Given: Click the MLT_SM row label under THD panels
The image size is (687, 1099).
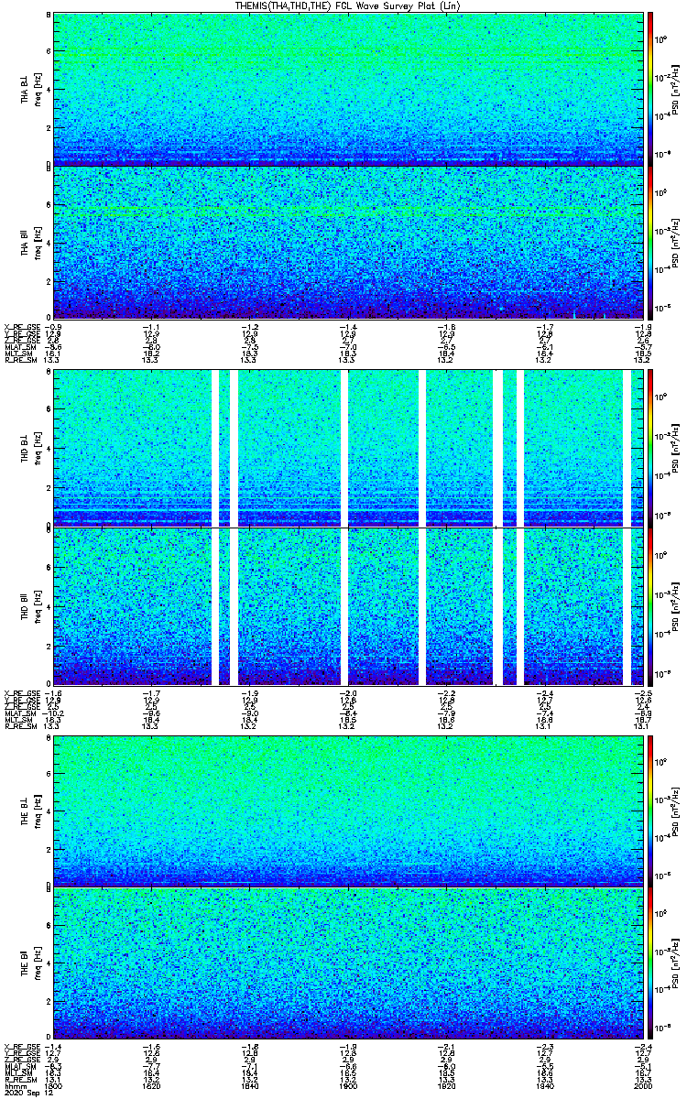Looking at the screenshot, I should point(17,720).
